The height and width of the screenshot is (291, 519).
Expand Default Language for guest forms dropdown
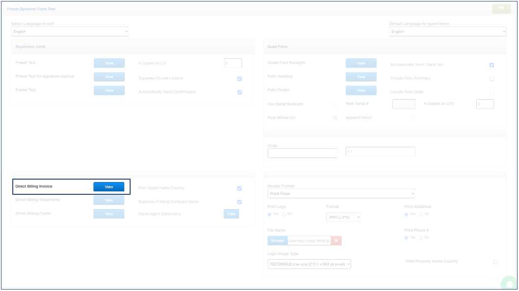[447, 32]
